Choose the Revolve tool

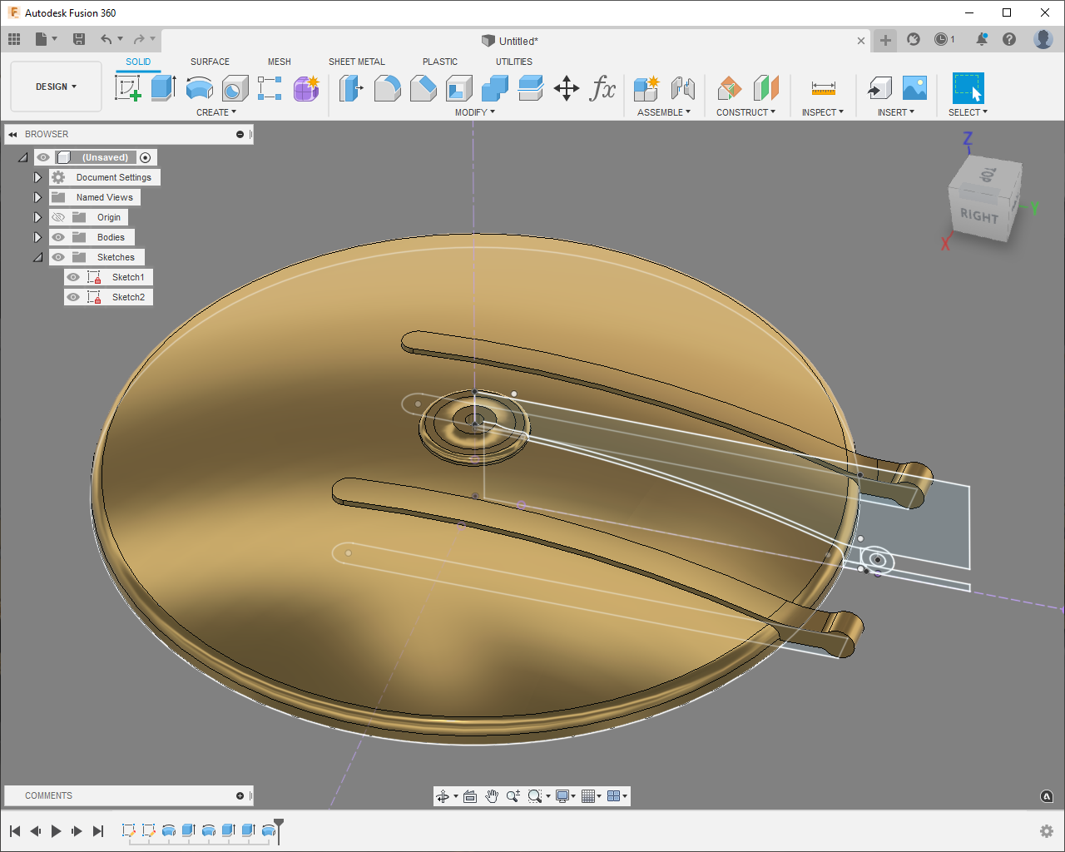(199, 87)
